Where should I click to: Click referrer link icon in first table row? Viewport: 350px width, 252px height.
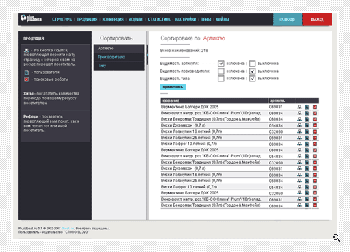click(299, 107)
